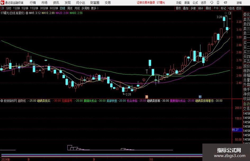Add stock via +自选 button
Screen dimensions: 250x161
point(231,8)
